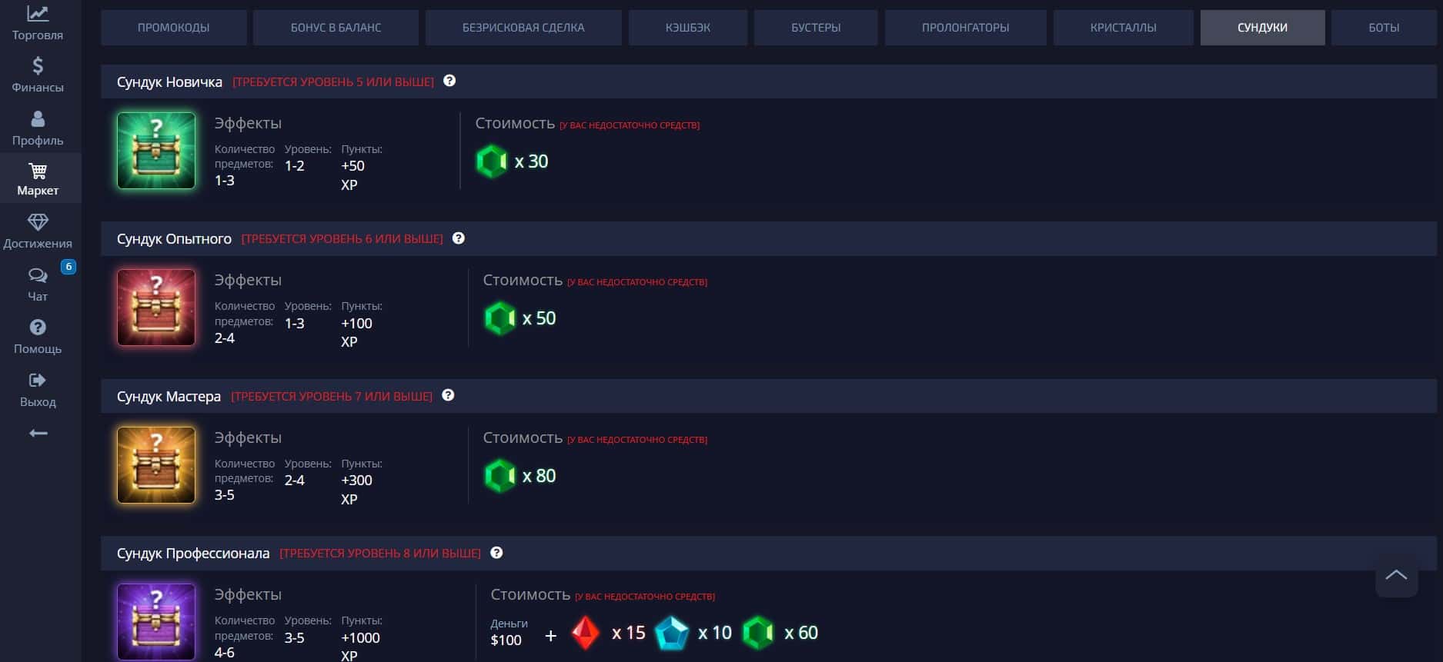Select the red Сундук Опытного chest image
This screenshot has height=662, width=1443.
[x=156, y=308]
